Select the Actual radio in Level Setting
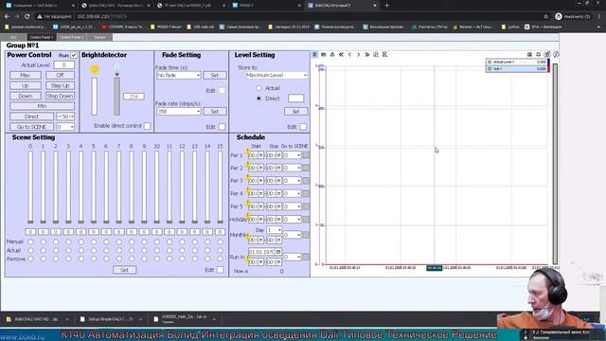606x341 pixels. click(x=258, y=88)
